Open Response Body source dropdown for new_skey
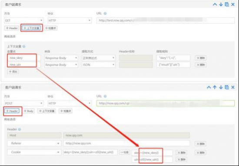Image resolution: width=239 pixels, height=166 pixels. (x=61, y=58)
